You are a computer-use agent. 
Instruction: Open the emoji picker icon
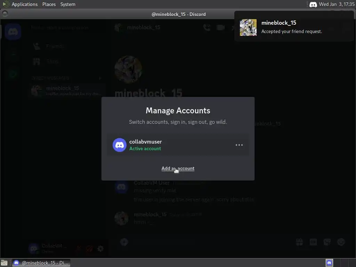[x=341, y=242]
